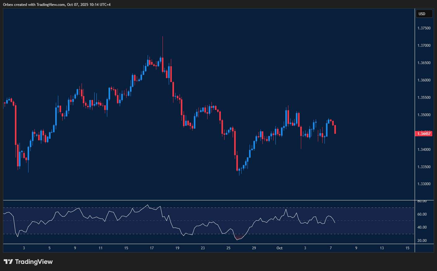This screenshot has height=271, width=437.
Task: Click the red 1.34457 current price label
Action: coord(424,134)
